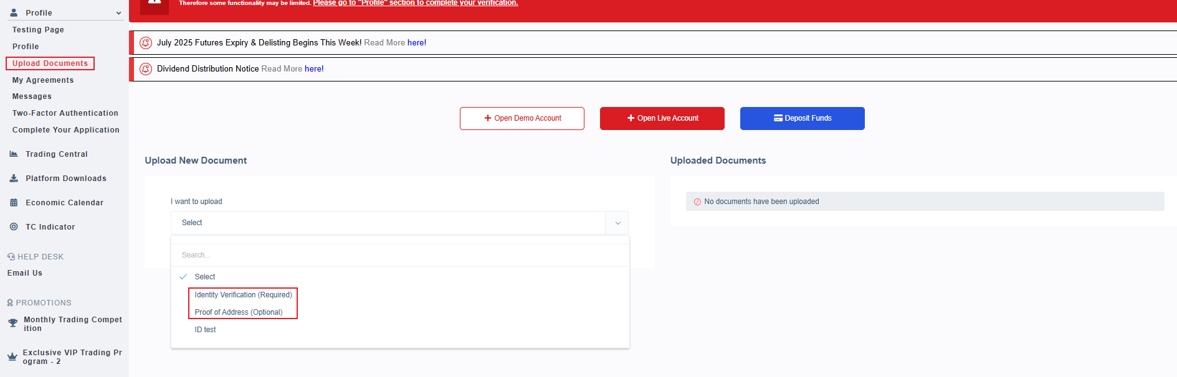Click the dropdown arrow of the upload selector
The height and width of the screenshot is (377, 1177).
(617, 223)
